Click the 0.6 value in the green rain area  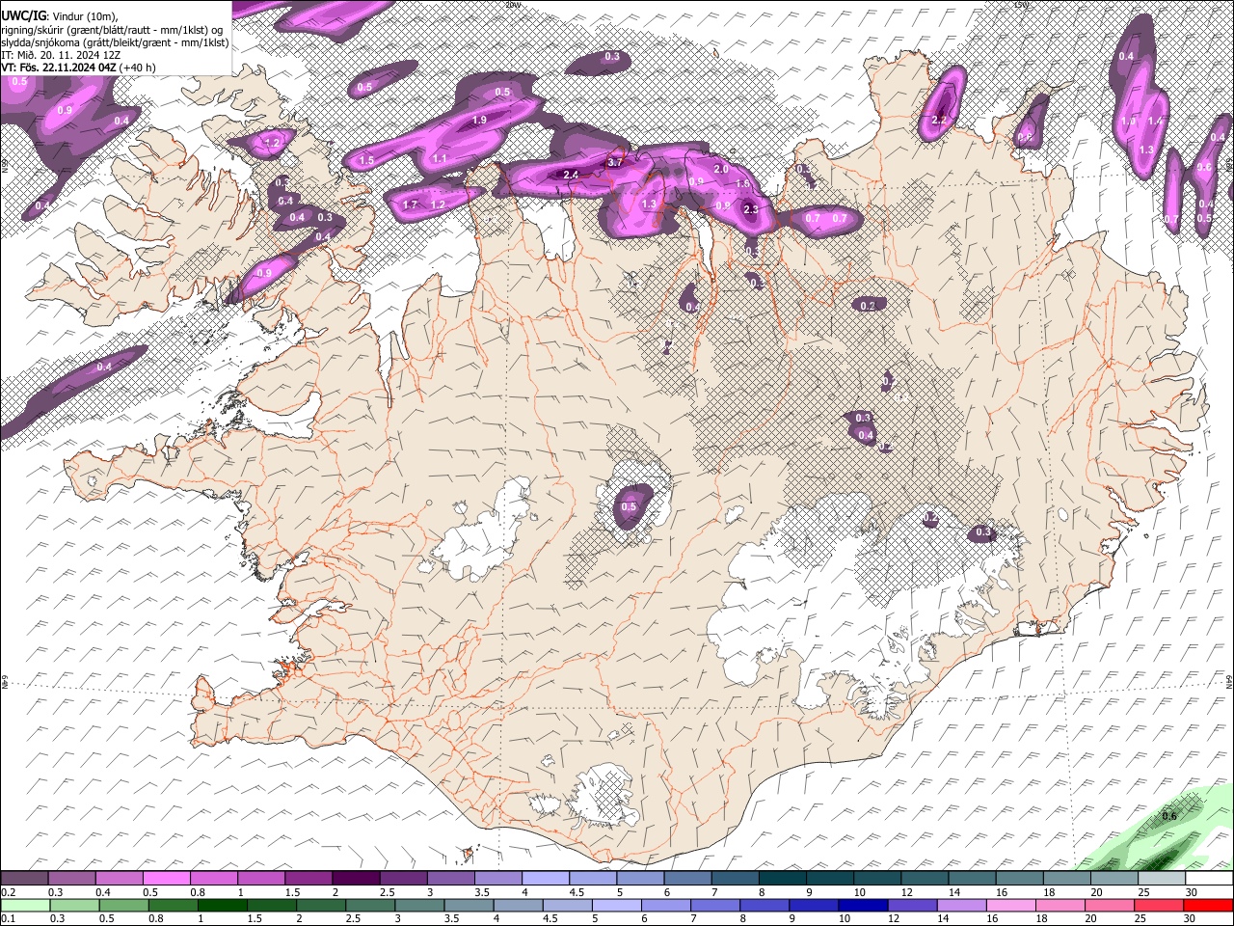point(1169,816)
